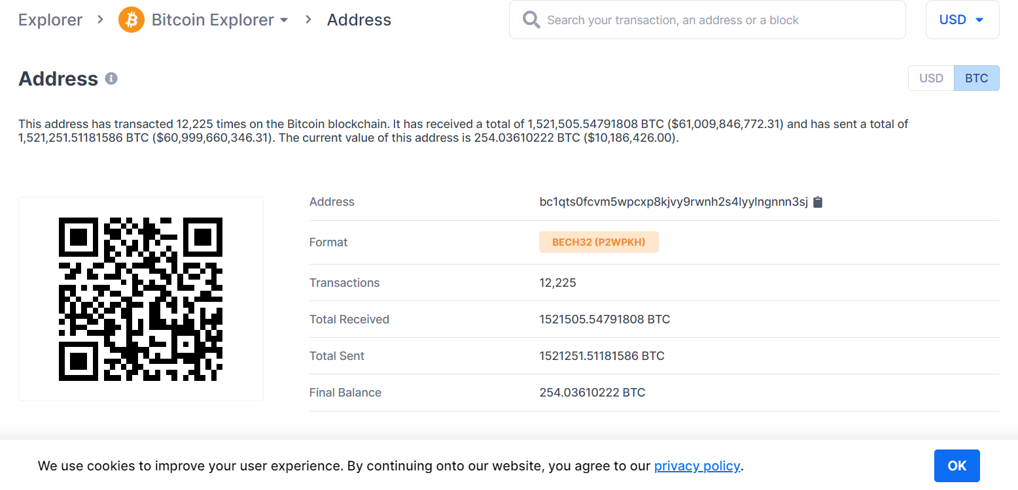
Task: Expand the Bitcoin Explorer dropdown arrow
Action: (x=284, y=20)
